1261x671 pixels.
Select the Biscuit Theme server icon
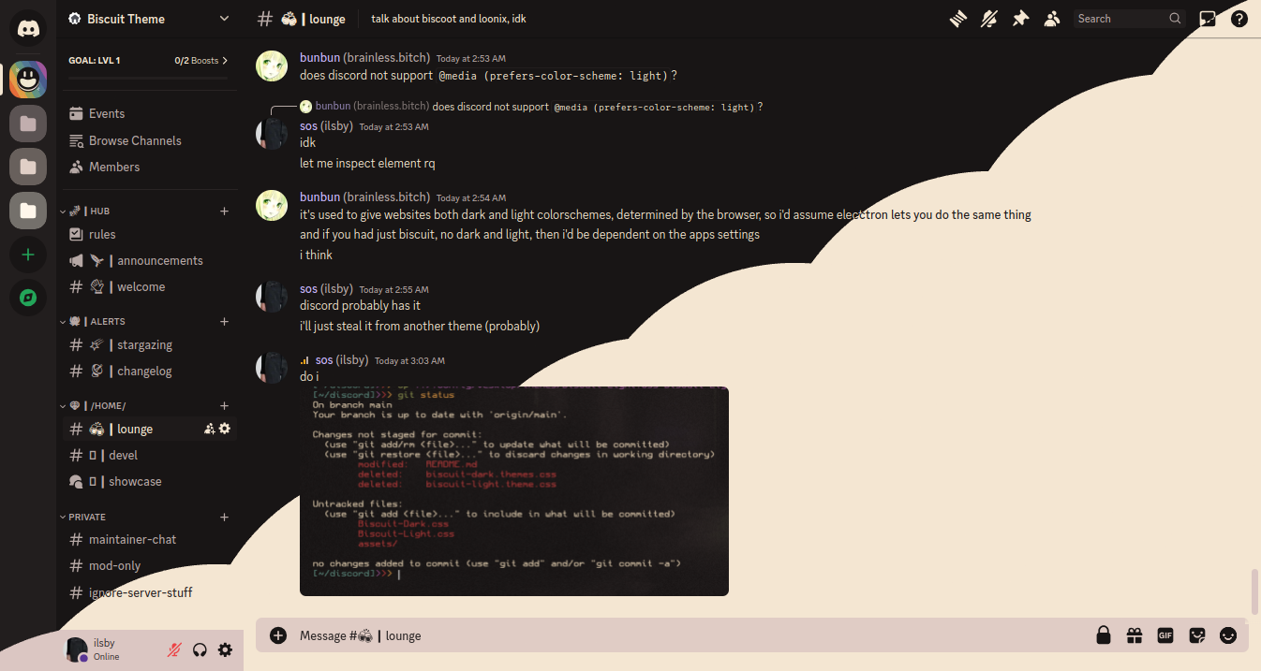pos(28,79)
